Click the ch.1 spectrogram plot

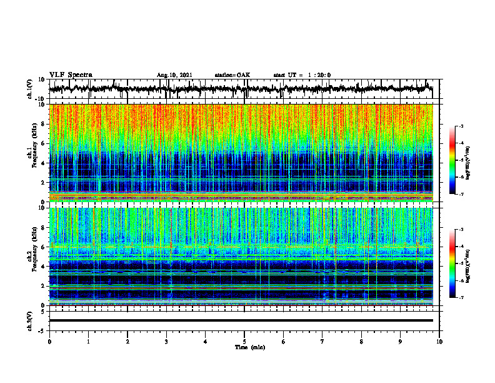tap(241, 153)
